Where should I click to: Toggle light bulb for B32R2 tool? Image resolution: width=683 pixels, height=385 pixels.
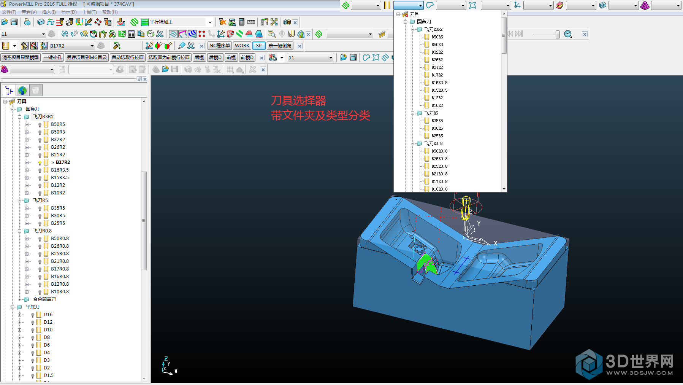pyautogui.click(x=40, y=140)
